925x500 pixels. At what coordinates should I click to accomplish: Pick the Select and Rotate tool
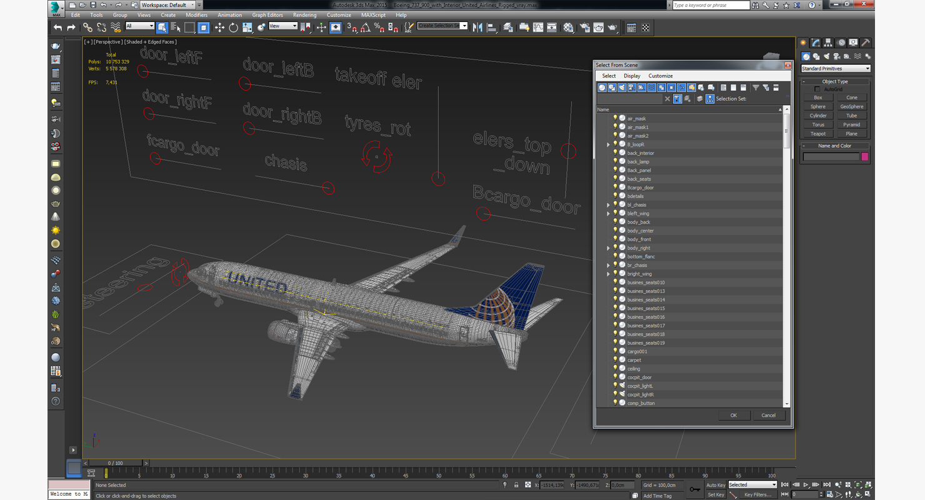232,27
